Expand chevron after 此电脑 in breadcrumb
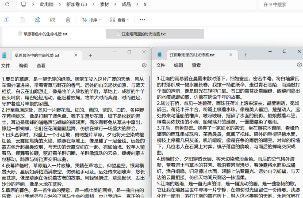This screenshot has height=198, width=303. pos(60,4)
